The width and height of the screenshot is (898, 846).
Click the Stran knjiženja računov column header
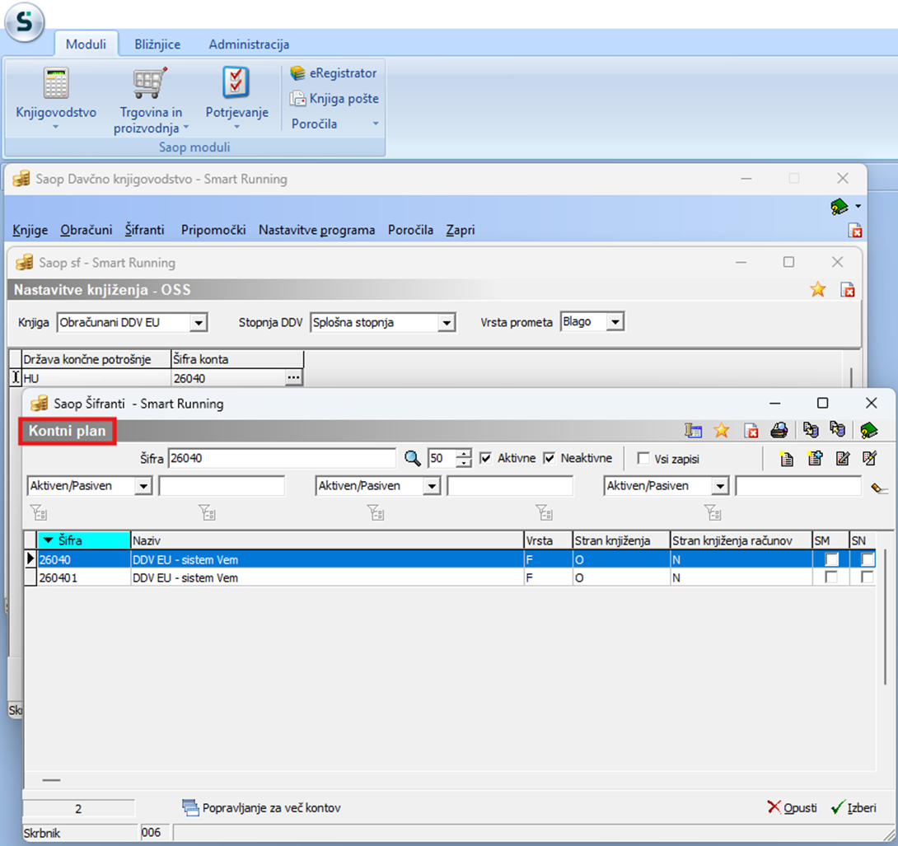[741, 540]
